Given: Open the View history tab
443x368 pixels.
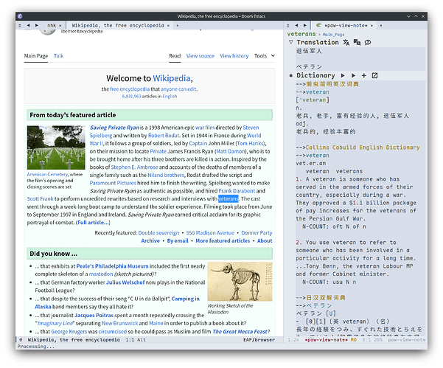Looking at the screenshot, I should tap(234, 56).
